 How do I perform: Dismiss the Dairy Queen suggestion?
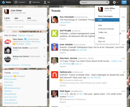pyautogui.click(x=44, y=39)
